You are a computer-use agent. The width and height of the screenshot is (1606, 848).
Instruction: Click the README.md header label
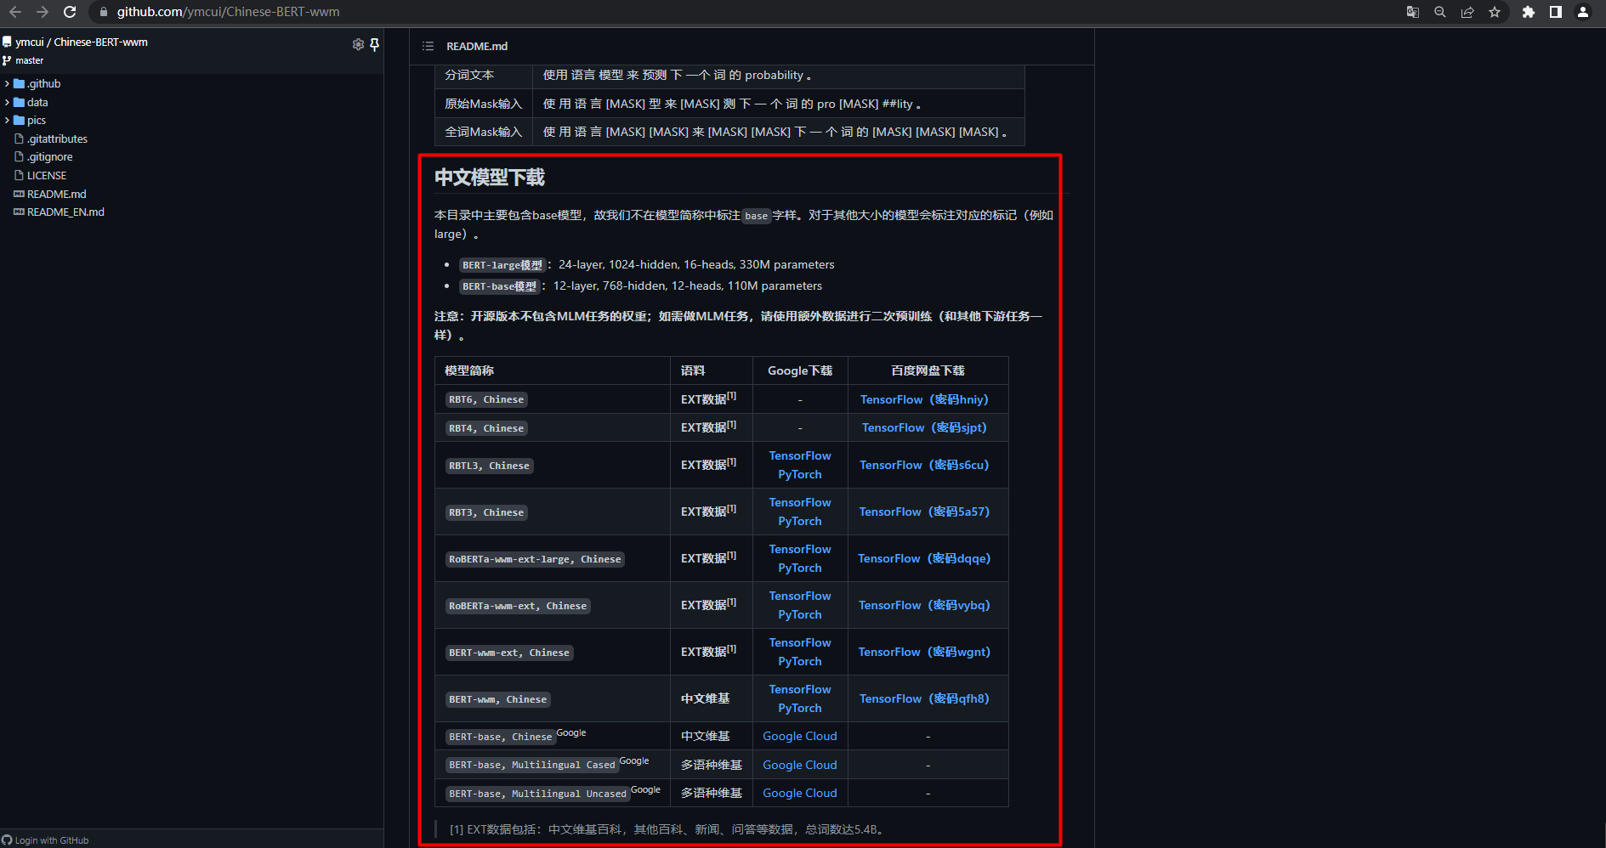tap(477, 46)
